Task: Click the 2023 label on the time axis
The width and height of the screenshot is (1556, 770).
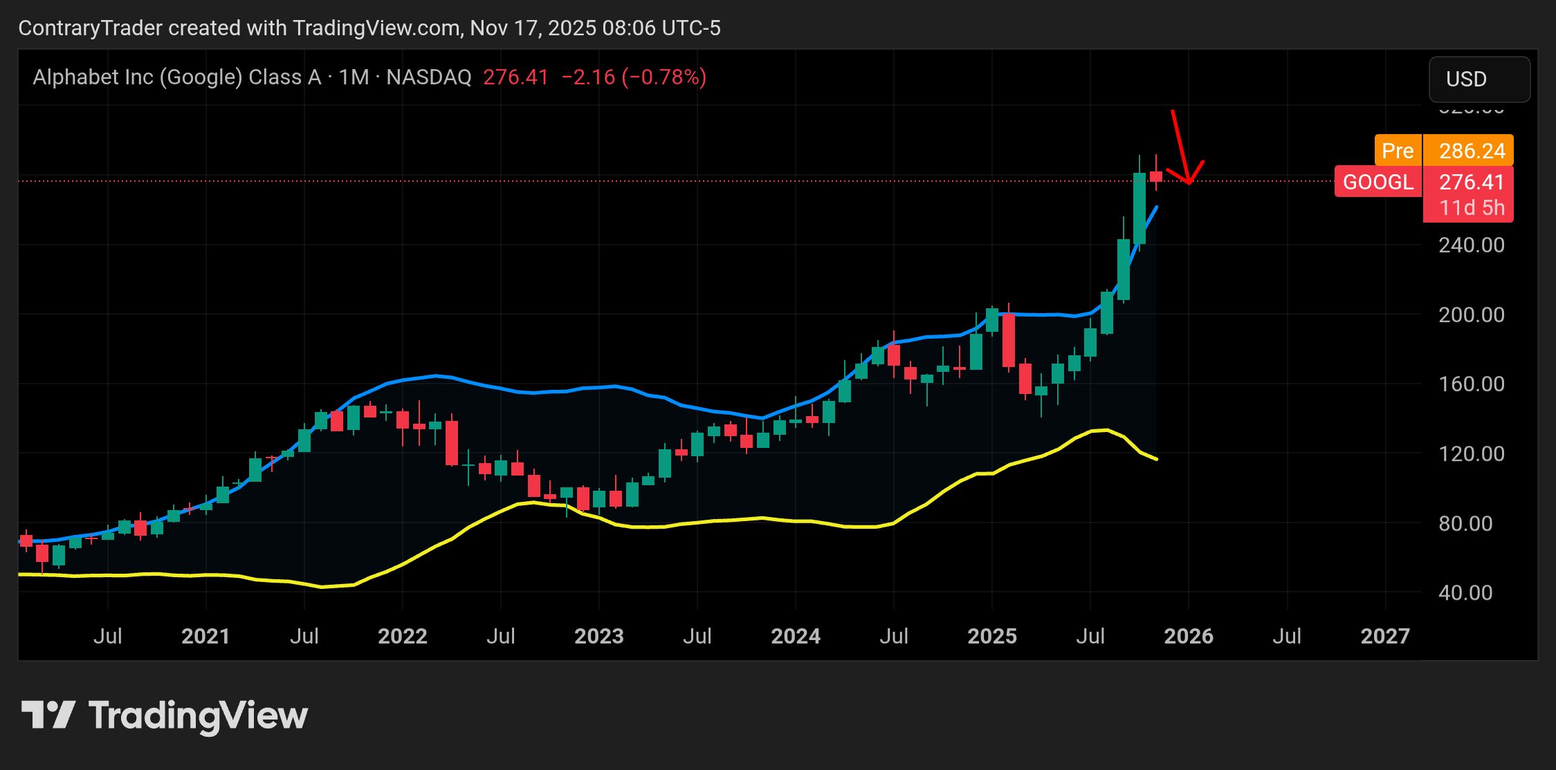Action: [x=598, y=636]
